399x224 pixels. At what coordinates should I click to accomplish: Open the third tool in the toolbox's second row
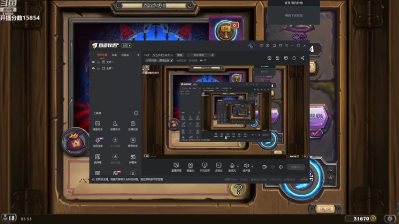click(133, 142)
